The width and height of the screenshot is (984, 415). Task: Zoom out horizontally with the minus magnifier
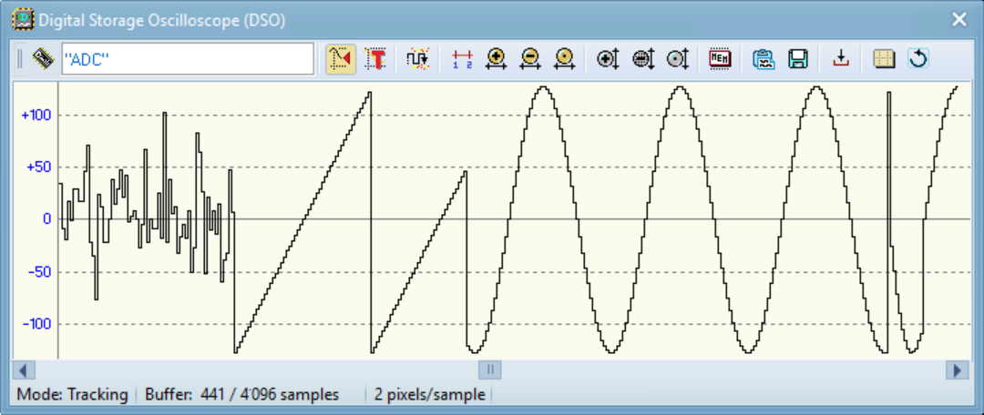(530, 59)
